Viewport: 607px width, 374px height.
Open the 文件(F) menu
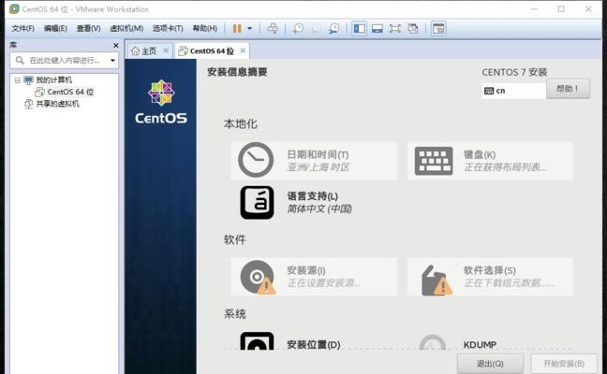pyautogui.click(x=22, y=28)
